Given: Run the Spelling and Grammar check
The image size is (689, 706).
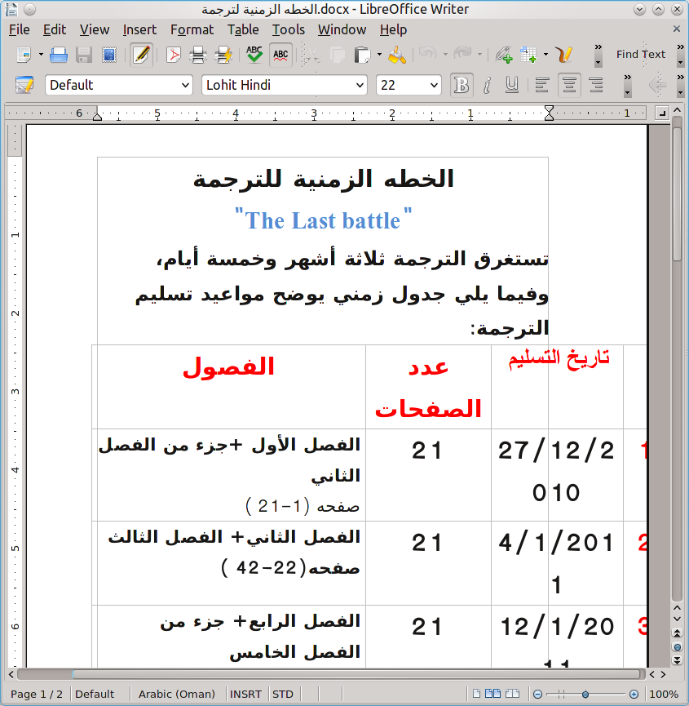Looking at the screenshot, I should (x=255, y=55).
